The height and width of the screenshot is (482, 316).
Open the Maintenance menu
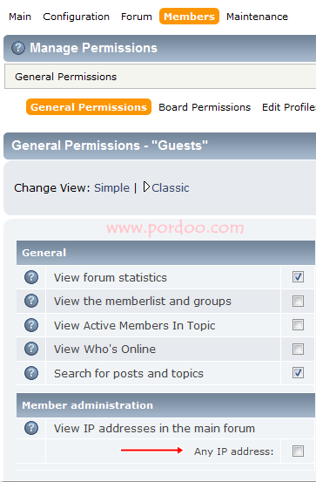(257, 17)
